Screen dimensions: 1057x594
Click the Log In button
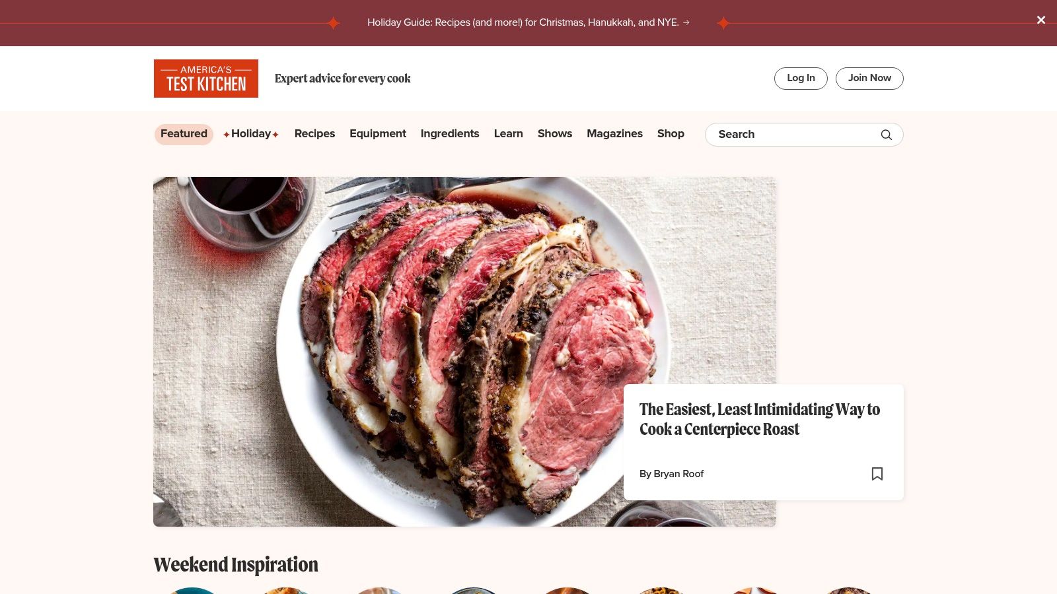801,79
